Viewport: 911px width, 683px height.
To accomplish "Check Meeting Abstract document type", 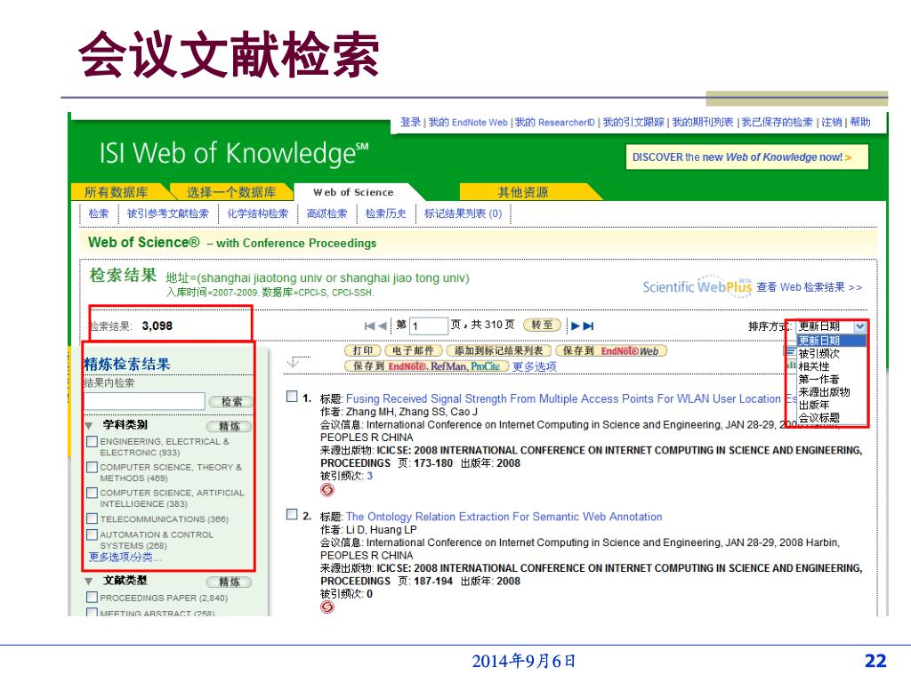I will click(92, 613).
